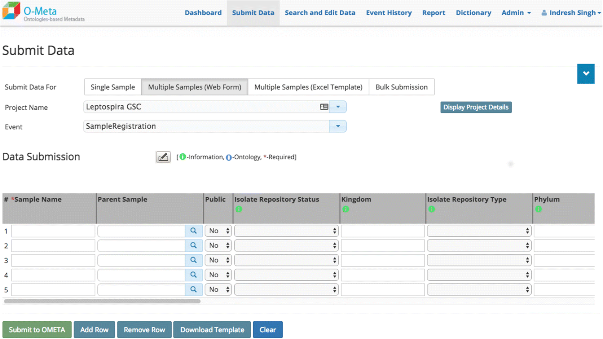This screenshot has width=603, height=339.
Task: Click Submit to OMETA button
Action: tap(37, 329)
